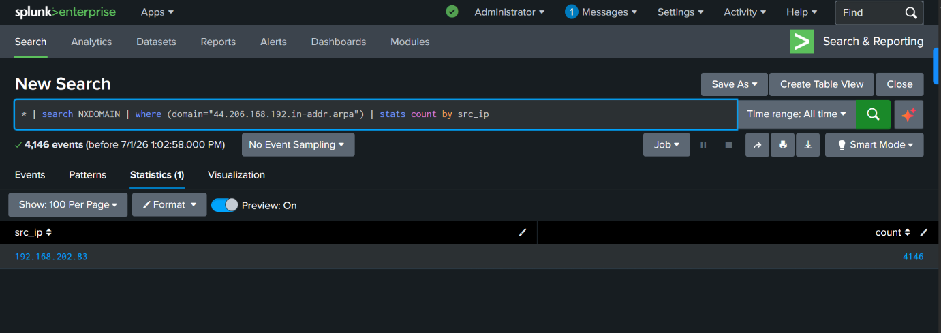Click Create Table View button
This screenshot has height=333, width=941.
point(822,84)
